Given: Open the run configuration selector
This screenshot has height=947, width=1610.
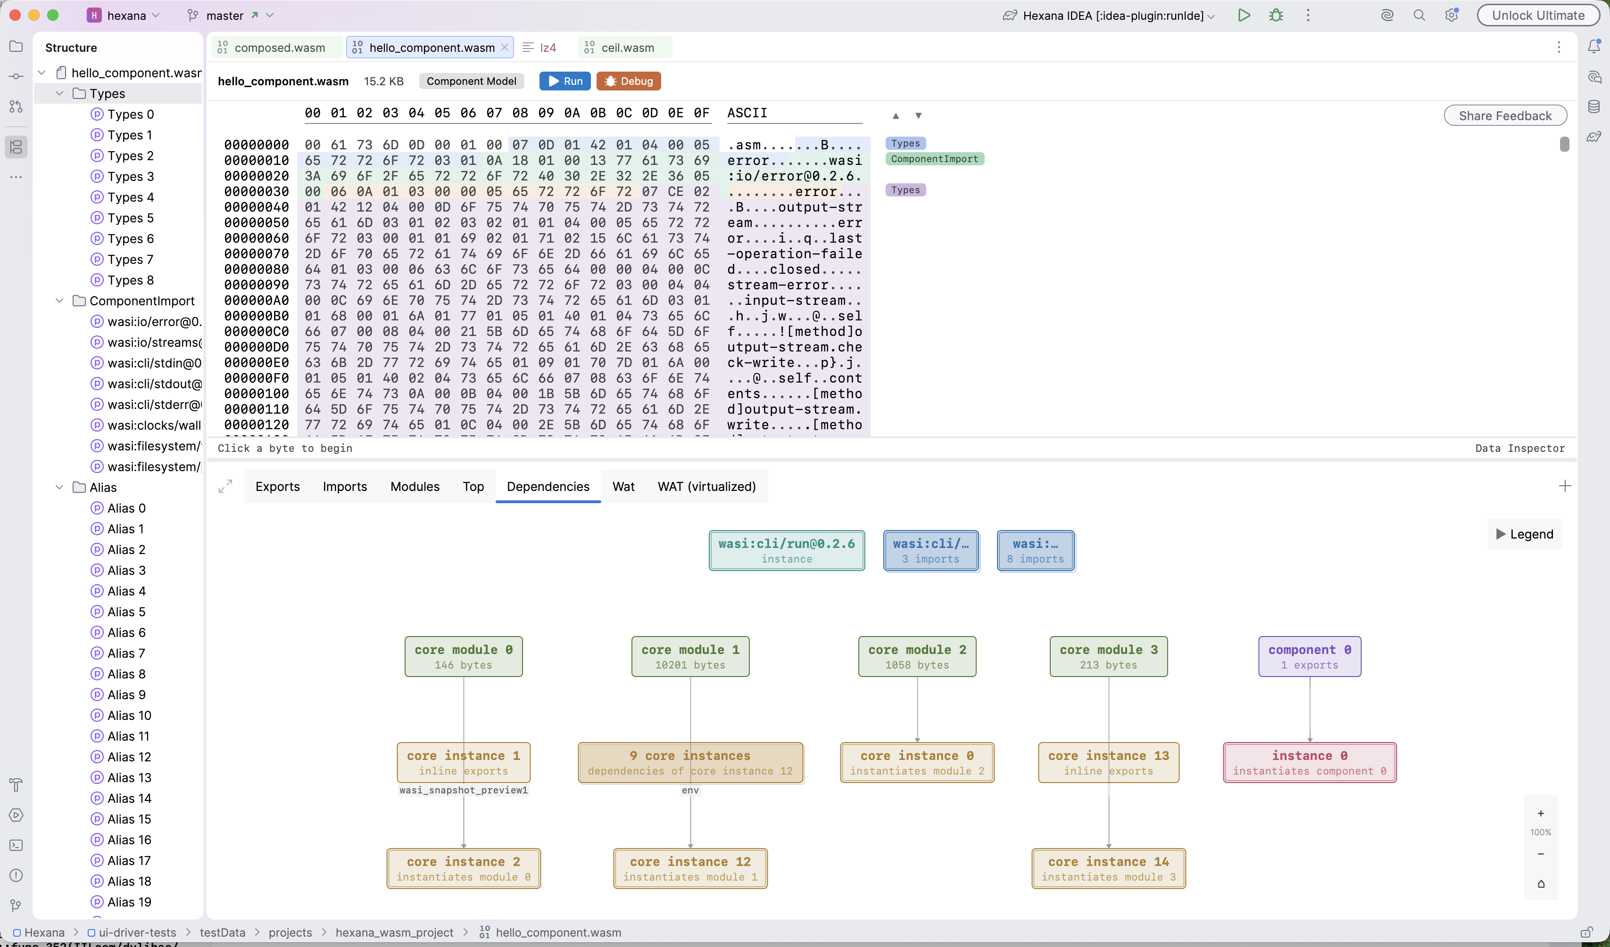Looking at the screenshot, I should point(1109,16).
